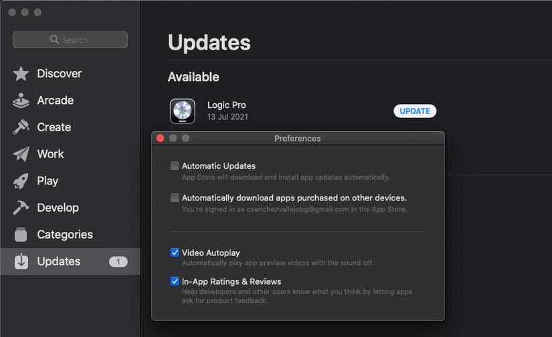The height and width of the screenshot is (337, 552).
Task: Disable In-App Ratings & Reviews checkbox
Action: (175, 281)
